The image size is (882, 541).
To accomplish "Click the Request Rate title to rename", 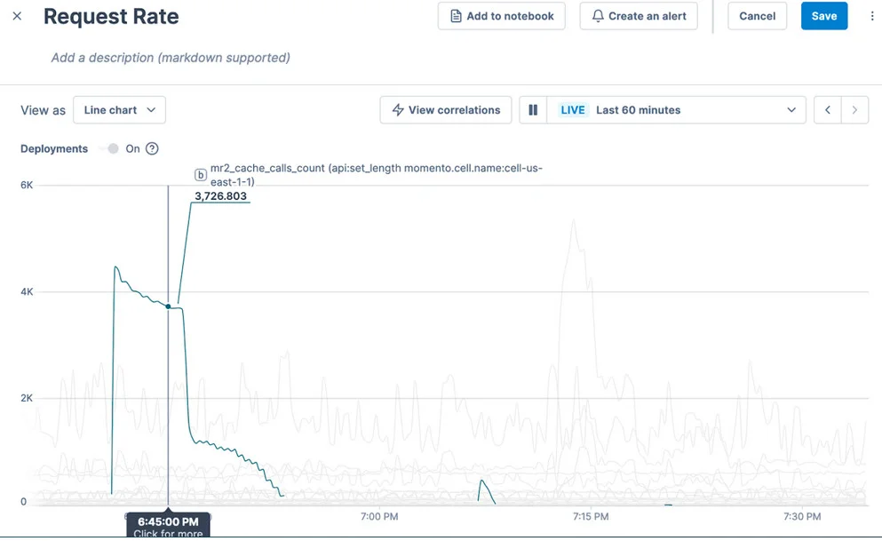I will (111, 16).
